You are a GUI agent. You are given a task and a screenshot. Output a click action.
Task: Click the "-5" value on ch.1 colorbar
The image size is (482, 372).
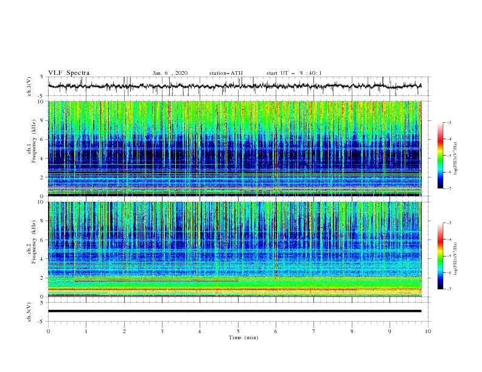449,156
